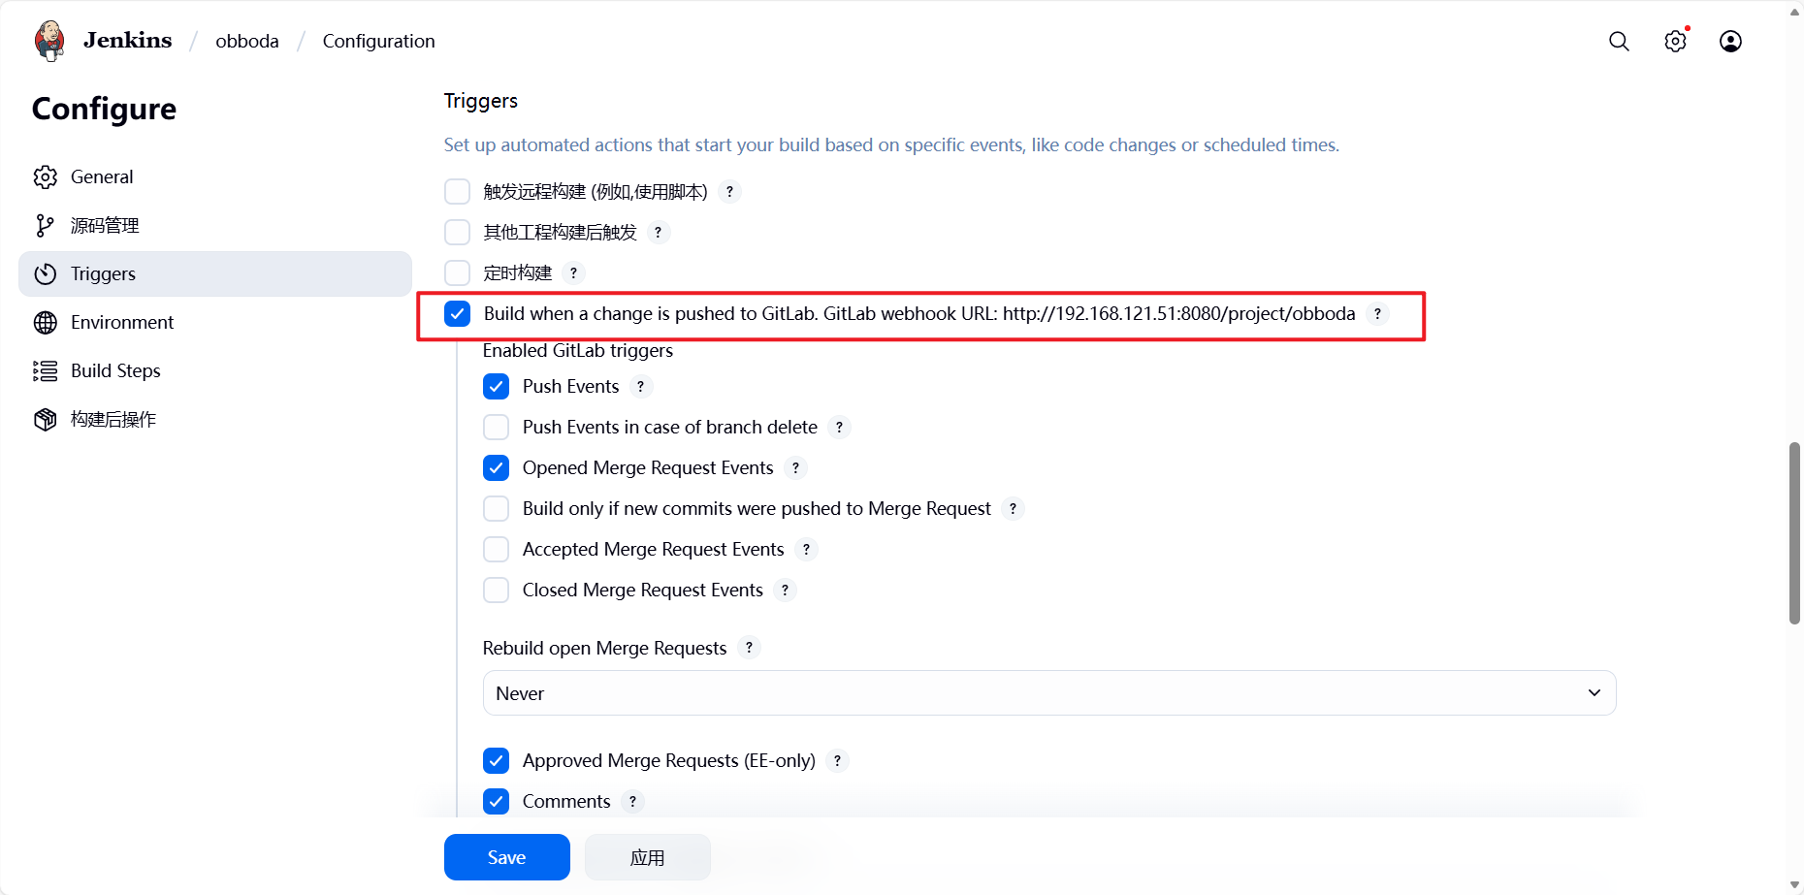Click the Build Steps list icon

(x=46, y=371)
